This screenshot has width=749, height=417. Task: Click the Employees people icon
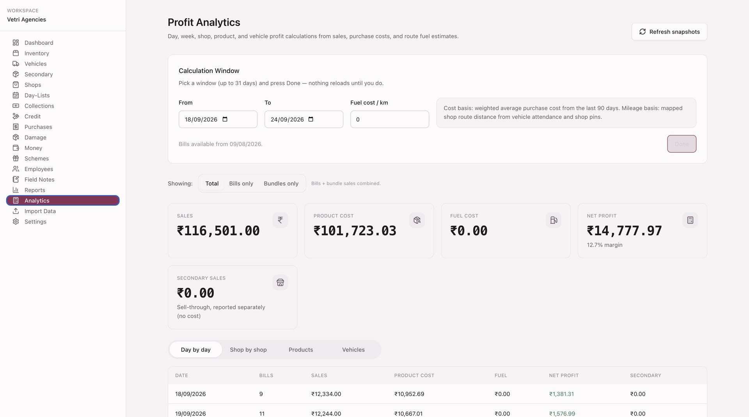pos(16,169)
